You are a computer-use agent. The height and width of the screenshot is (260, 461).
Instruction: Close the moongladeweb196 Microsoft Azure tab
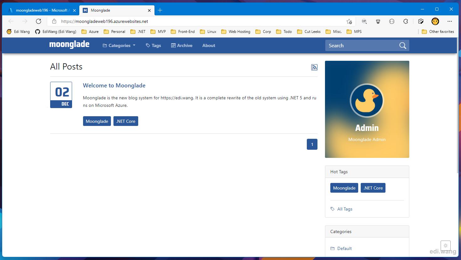click(74, 10)
